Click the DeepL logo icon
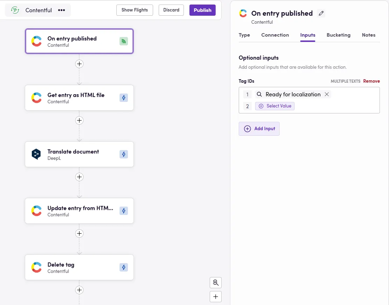The height and width of the screenshot is (305, 389). (36, 154)
